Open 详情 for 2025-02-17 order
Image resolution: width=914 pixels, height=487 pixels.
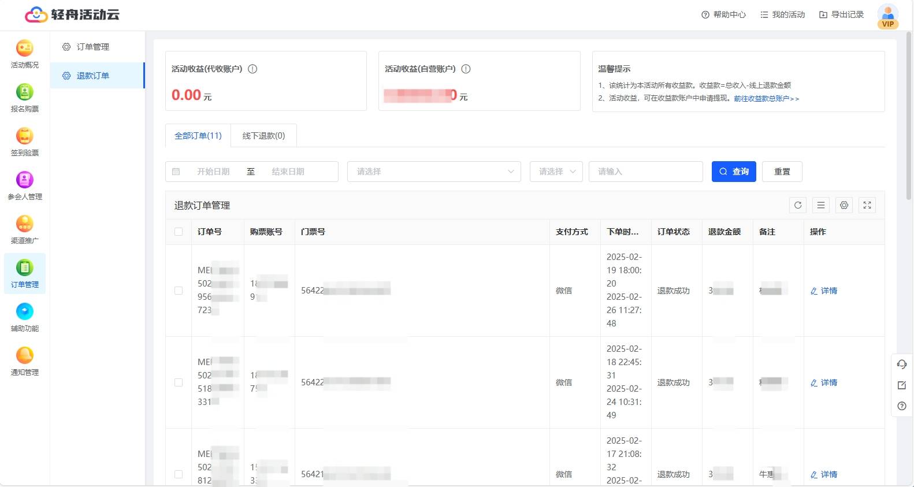pos(824,474)
